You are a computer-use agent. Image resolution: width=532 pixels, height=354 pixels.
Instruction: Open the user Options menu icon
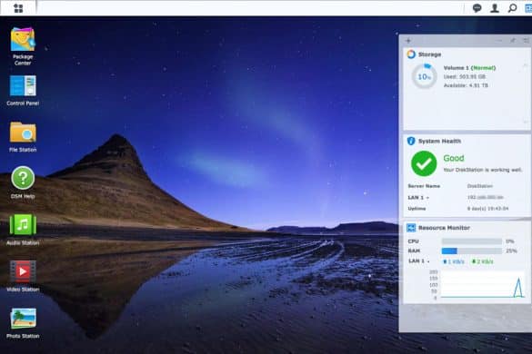(x=495, y=8)
